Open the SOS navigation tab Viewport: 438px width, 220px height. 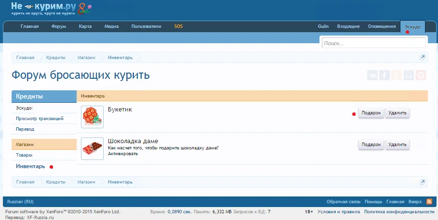[x=178, y=26]
